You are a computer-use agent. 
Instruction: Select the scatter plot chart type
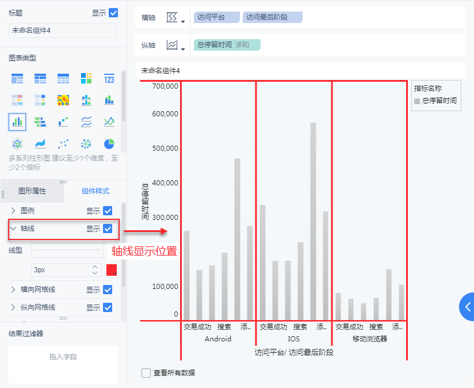pyautogui.click(x=63, y=144)
